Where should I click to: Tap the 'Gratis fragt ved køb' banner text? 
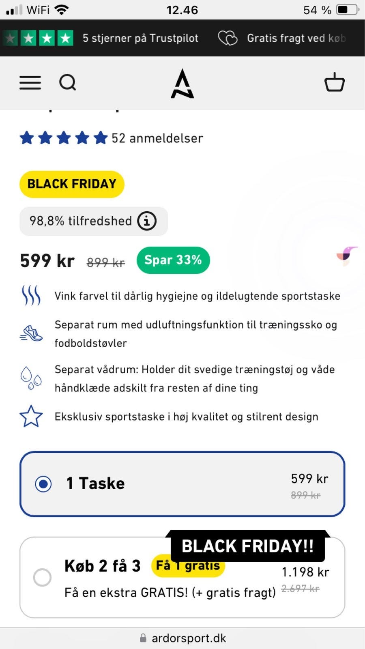296,38
